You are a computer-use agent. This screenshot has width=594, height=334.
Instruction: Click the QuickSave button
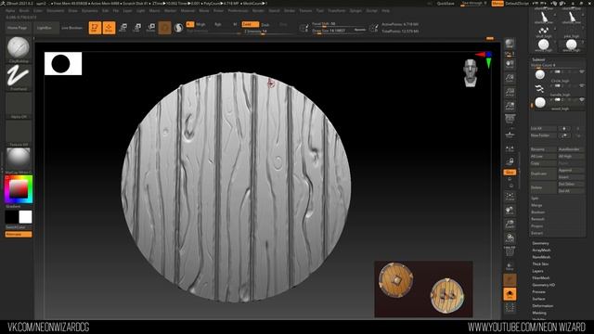(x=445, y=4)
